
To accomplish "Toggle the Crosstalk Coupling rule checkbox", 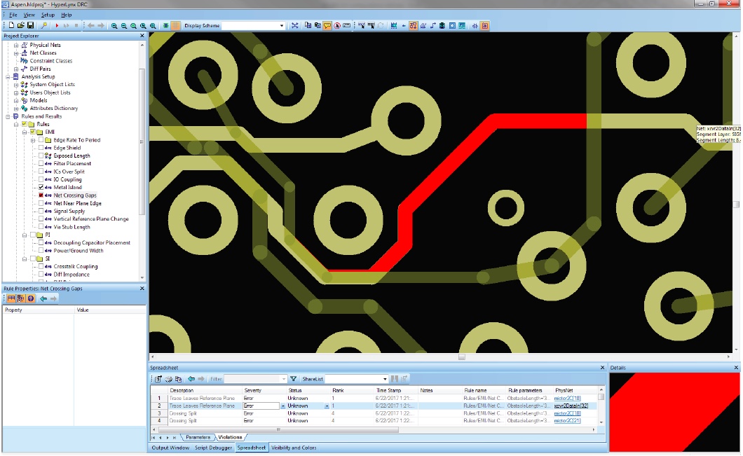I will point(41,267).
